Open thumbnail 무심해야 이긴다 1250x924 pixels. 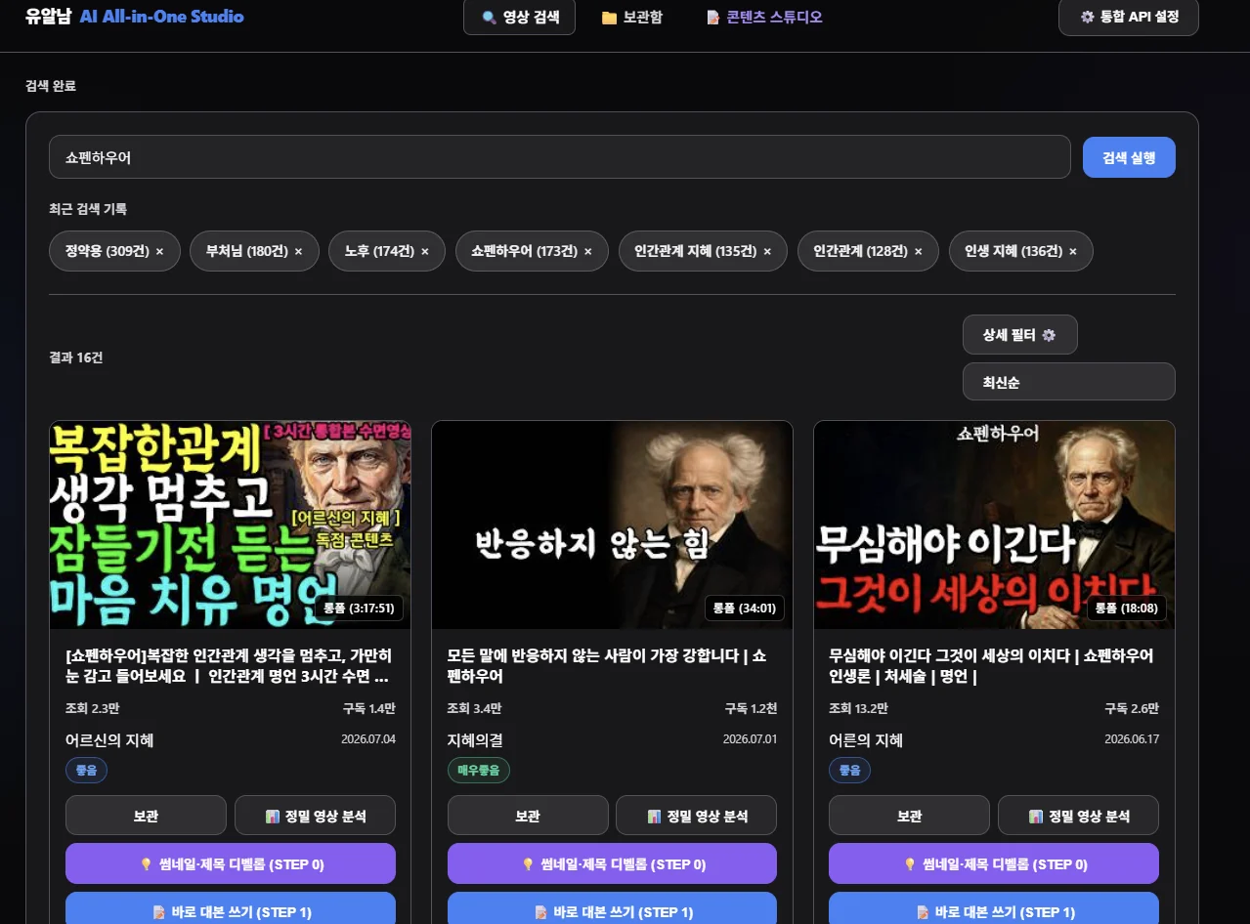(994, 525)
